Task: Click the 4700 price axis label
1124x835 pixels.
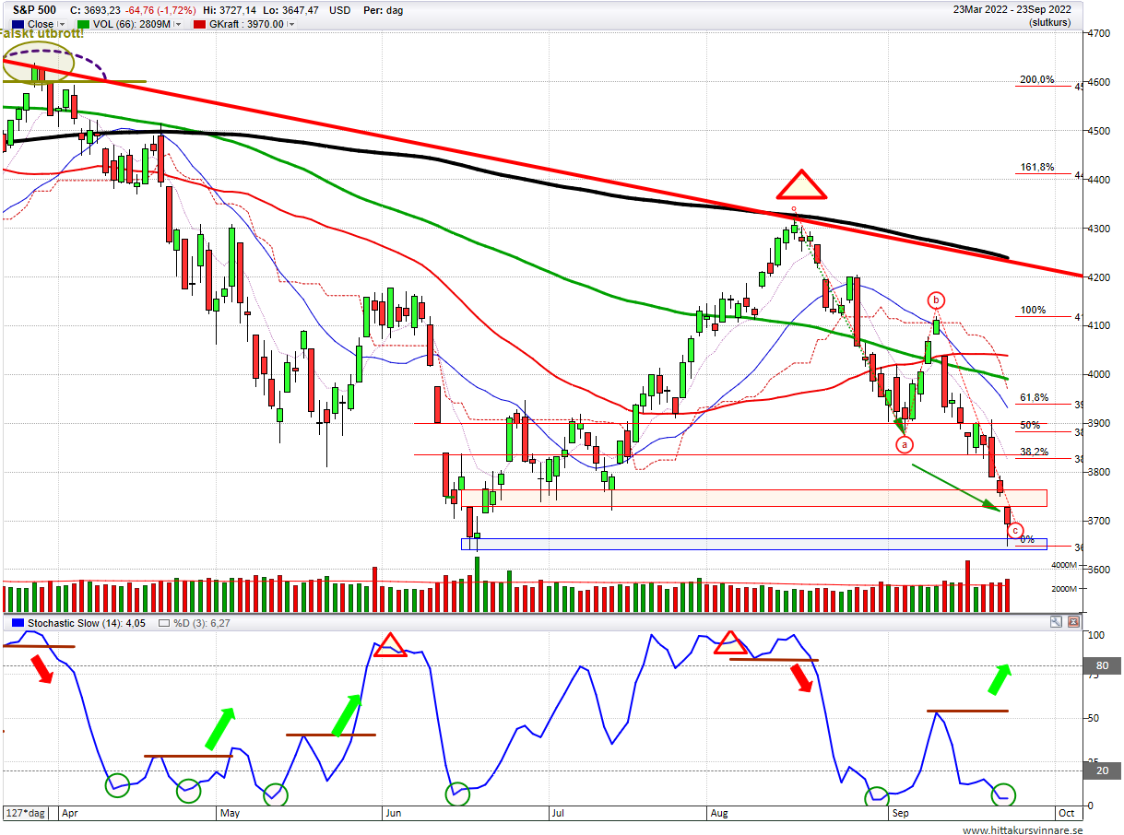Action: point(1100,33)
